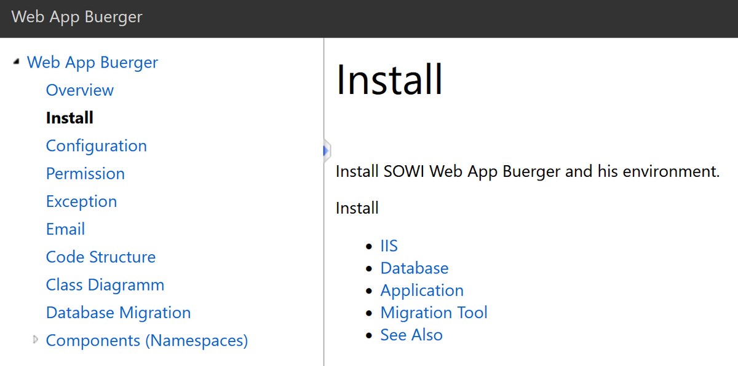The height and width of the screenshot is (366, 738).
Task: Open the Overview page in the sidebar
Action: pyautogui.click(x=80, y=90)
